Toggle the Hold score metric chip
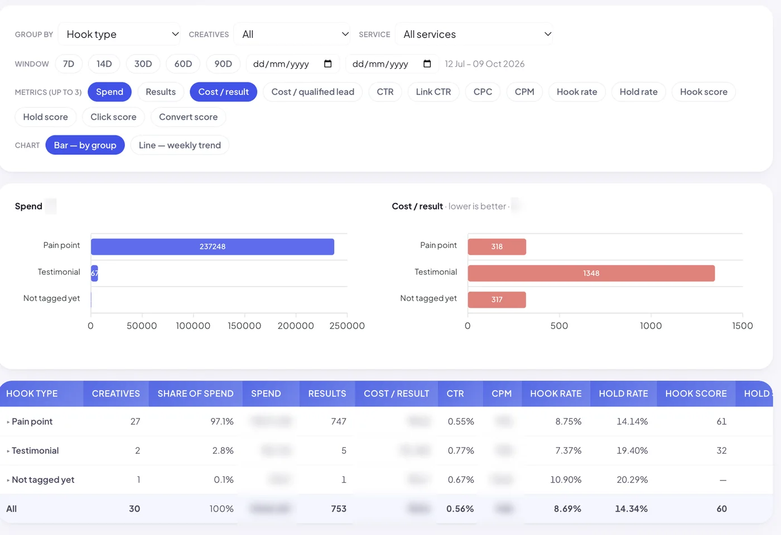Image resolution: width=781 pixels, height=535 pixels. [45, 117]
